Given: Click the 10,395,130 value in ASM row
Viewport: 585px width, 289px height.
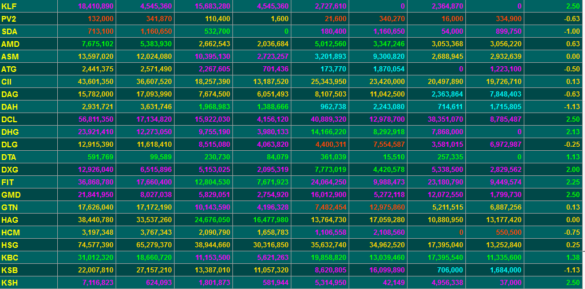Looking at the screenshot, I should point(213,57).
